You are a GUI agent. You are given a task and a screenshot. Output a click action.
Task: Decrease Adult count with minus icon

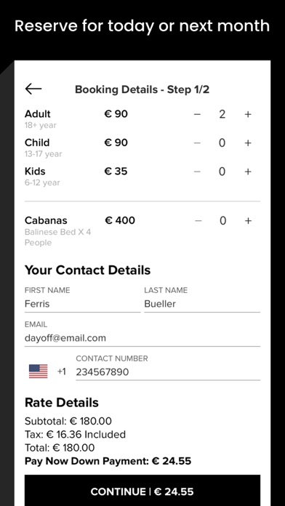coord(197,114)
